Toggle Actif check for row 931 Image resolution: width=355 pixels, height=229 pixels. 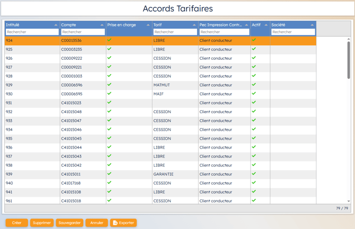click(x=254, y=103)
